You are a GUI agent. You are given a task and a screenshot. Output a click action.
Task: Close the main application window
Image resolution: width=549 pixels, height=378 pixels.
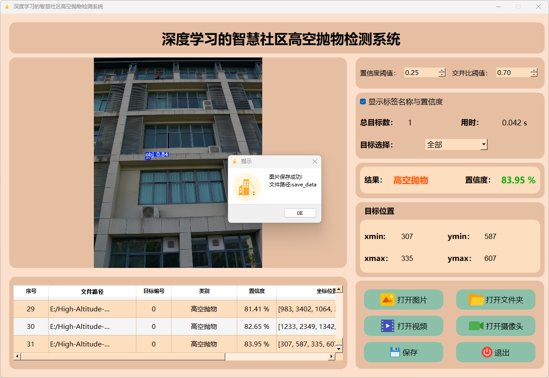coord(538,7)
